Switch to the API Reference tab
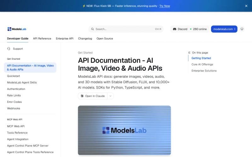Viewport: 252px width, 157px height. pyautogui.click(x=42, y=39)
